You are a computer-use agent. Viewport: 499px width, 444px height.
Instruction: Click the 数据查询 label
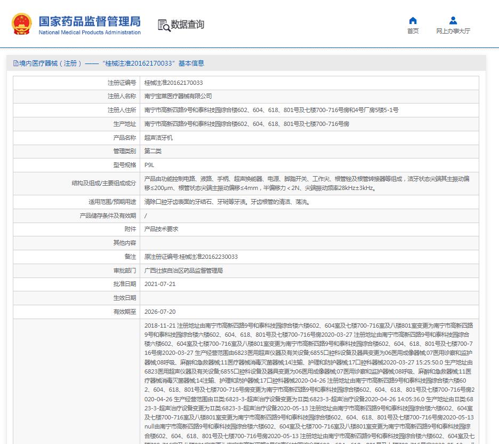pyautogui.click(x=187, y=24)
